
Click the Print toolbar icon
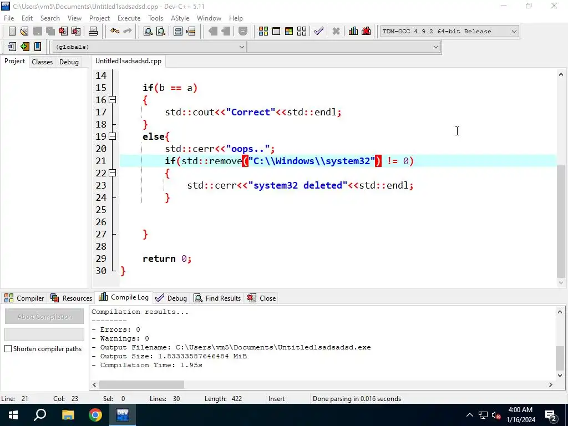[93, 31]
